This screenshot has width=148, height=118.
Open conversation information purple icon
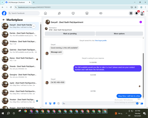pos(141,22)
